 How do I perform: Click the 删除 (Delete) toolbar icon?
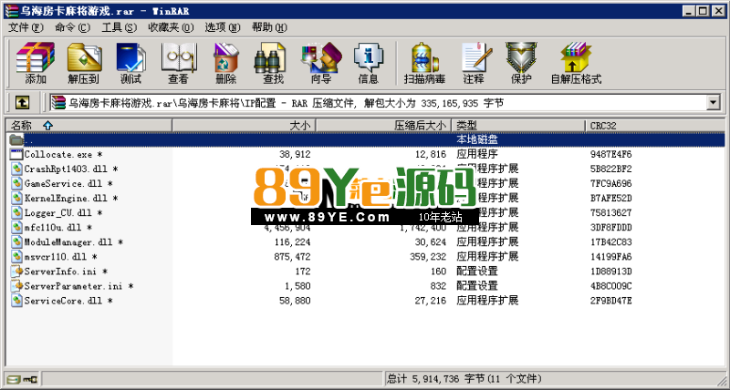click(225, 62)
